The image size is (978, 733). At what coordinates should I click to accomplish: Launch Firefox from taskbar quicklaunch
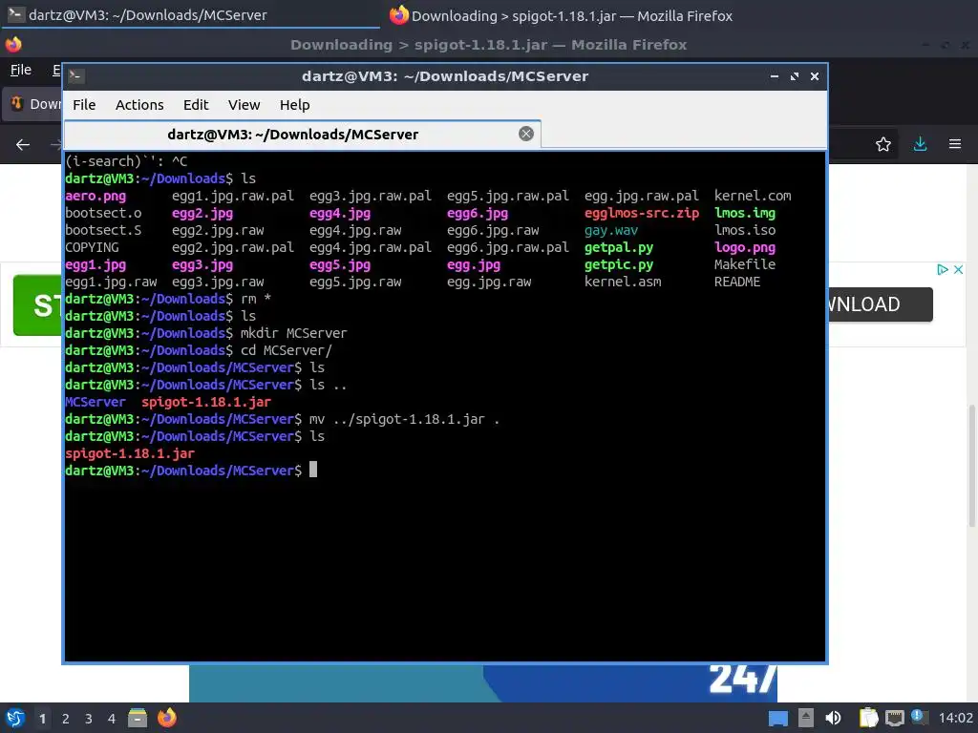coord(166,718)
